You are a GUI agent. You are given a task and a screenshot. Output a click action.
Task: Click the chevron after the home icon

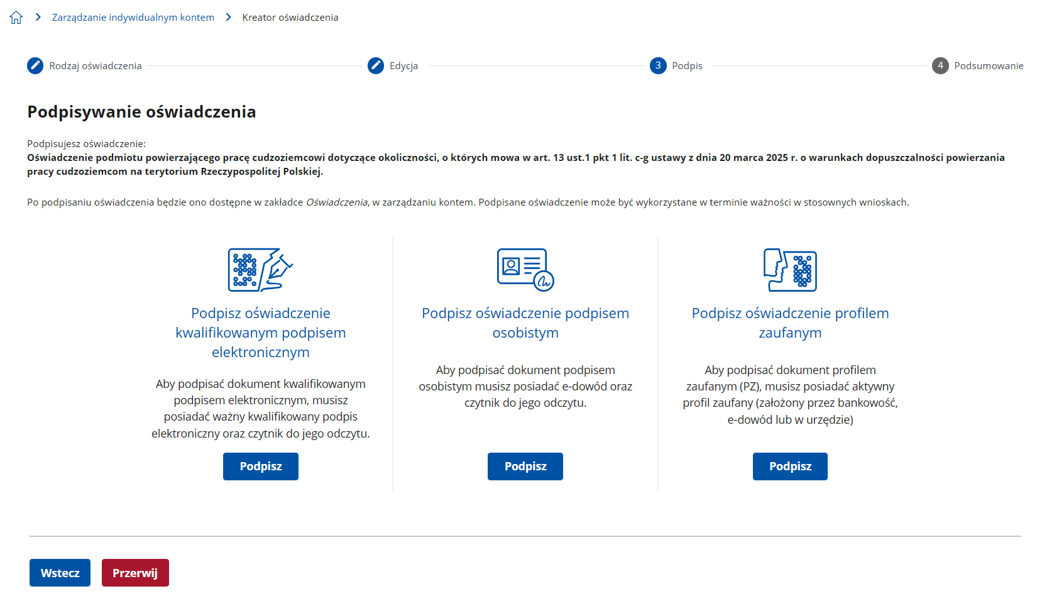click(38, 17)
